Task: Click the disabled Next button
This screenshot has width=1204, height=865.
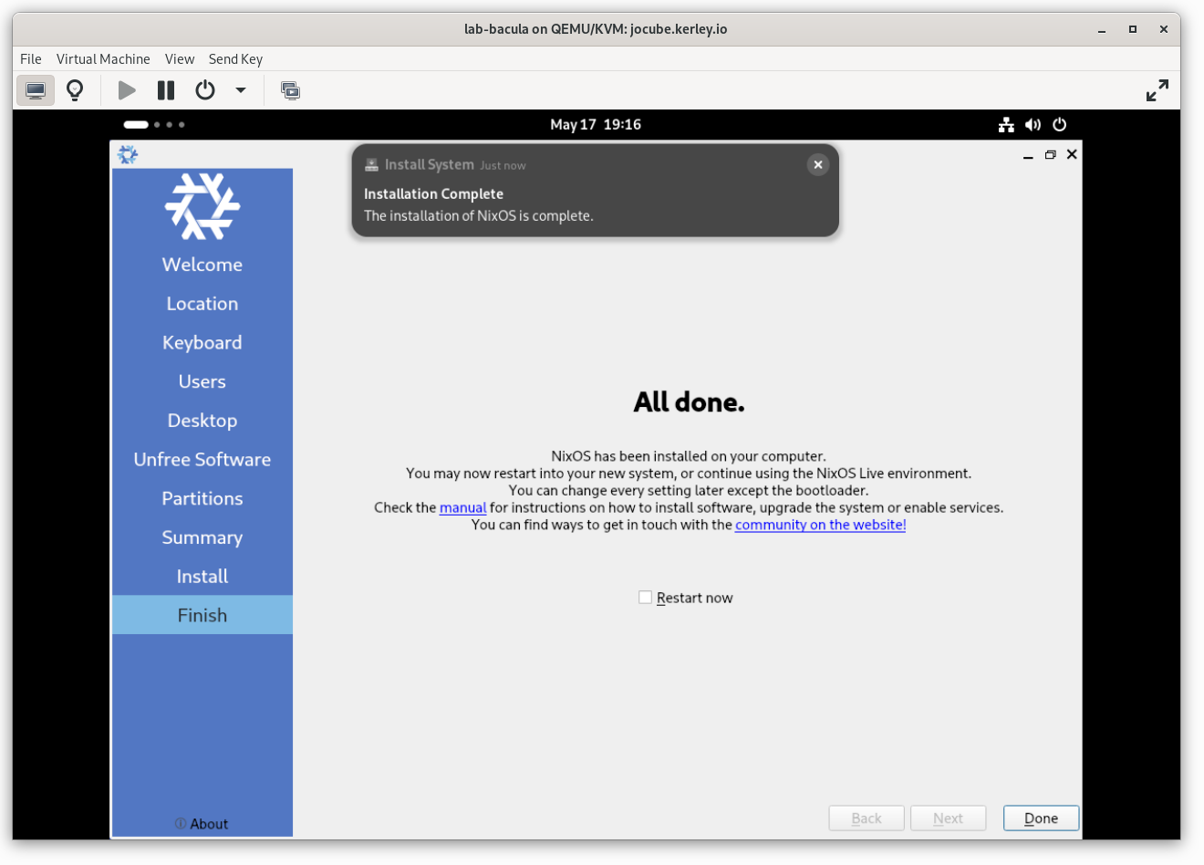Action: (x=949, y=818)
